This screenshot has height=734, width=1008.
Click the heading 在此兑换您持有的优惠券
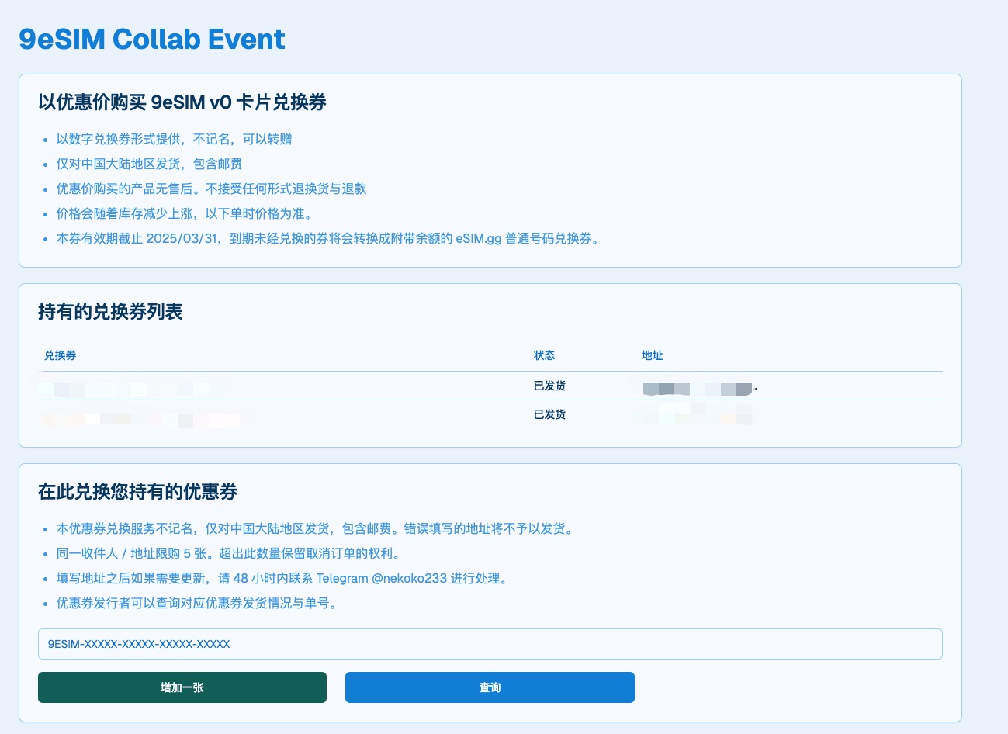(x=137, y=492)
